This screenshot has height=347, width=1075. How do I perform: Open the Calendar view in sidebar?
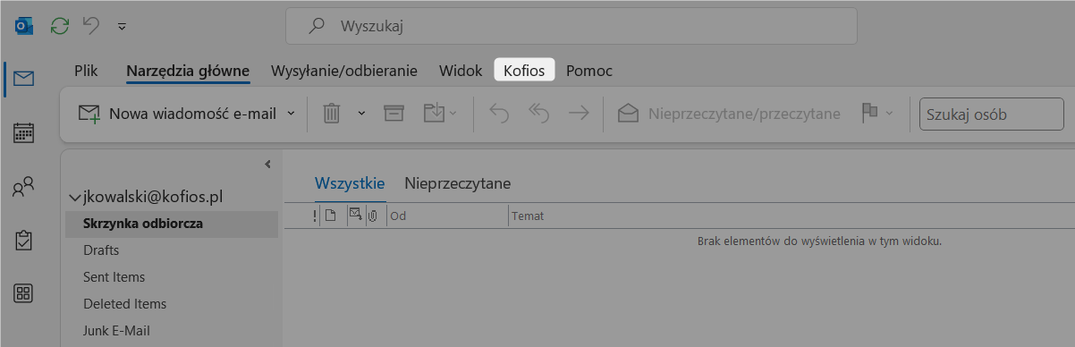coord(24,133)
